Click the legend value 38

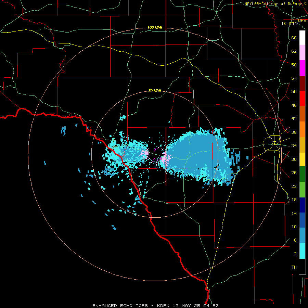294,132
